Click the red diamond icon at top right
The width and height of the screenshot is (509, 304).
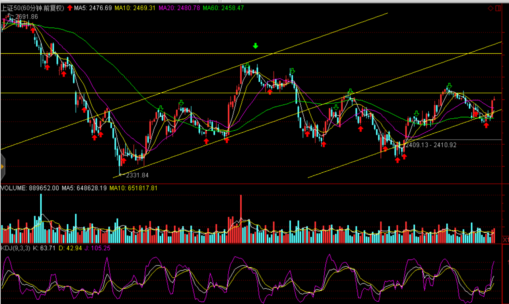[x=490, y=8]
